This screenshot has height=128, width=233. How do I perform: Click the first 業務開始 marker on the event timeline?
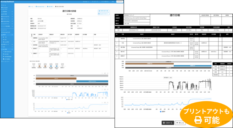pyautogui.click(x=33, y=66)
